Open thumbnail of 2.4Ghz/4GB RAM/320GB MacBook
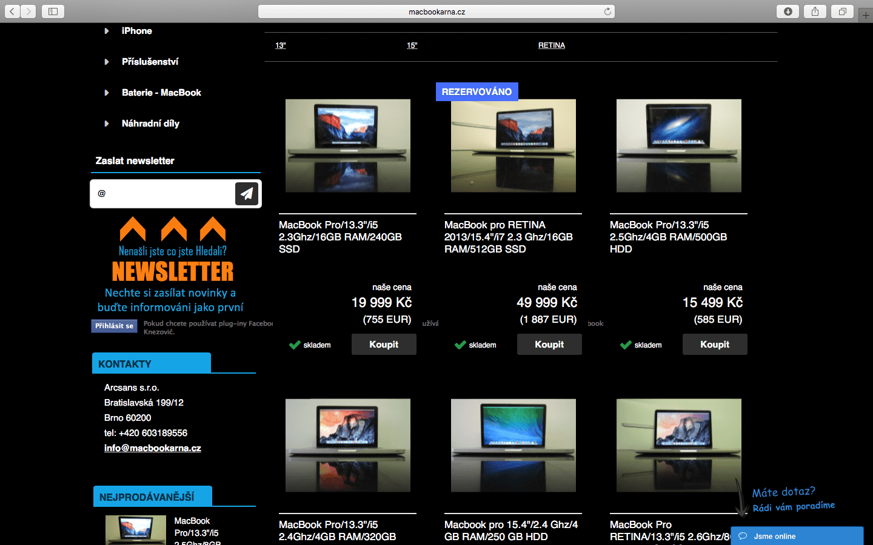Viewport: 873px width, 545px height. point(348,445)
